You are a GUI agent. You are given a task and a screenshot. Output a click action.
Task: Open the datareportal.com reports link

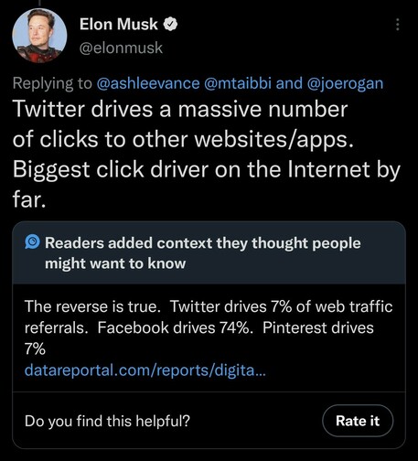click(x=145, y=370)
